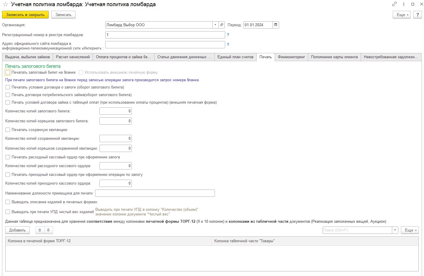Toggle Использовать внешнюю печатную форму checkbox
Screen dimensions: 424x276
coord(81,72)
